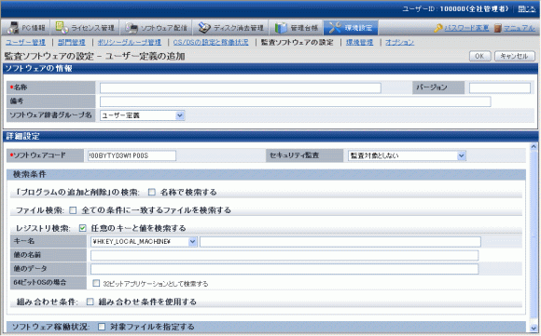Select the 環境設定 tab

[x=351, y=28]
